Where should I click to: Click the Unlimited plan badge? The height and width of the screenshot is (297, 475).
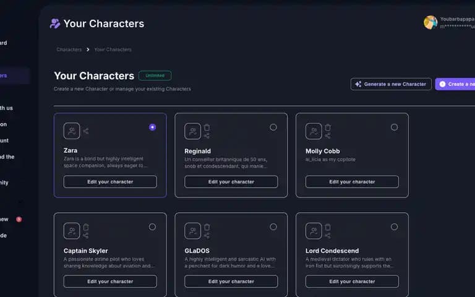(155, 75)
